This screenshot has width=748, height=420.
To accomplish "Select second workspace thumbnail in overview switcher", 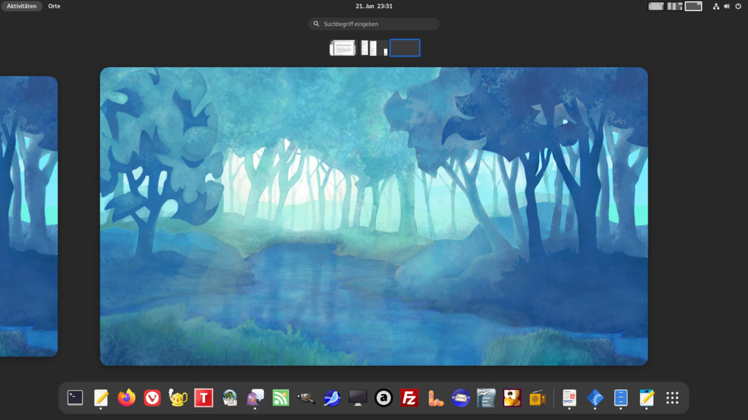I will click(x=374, y=48).
